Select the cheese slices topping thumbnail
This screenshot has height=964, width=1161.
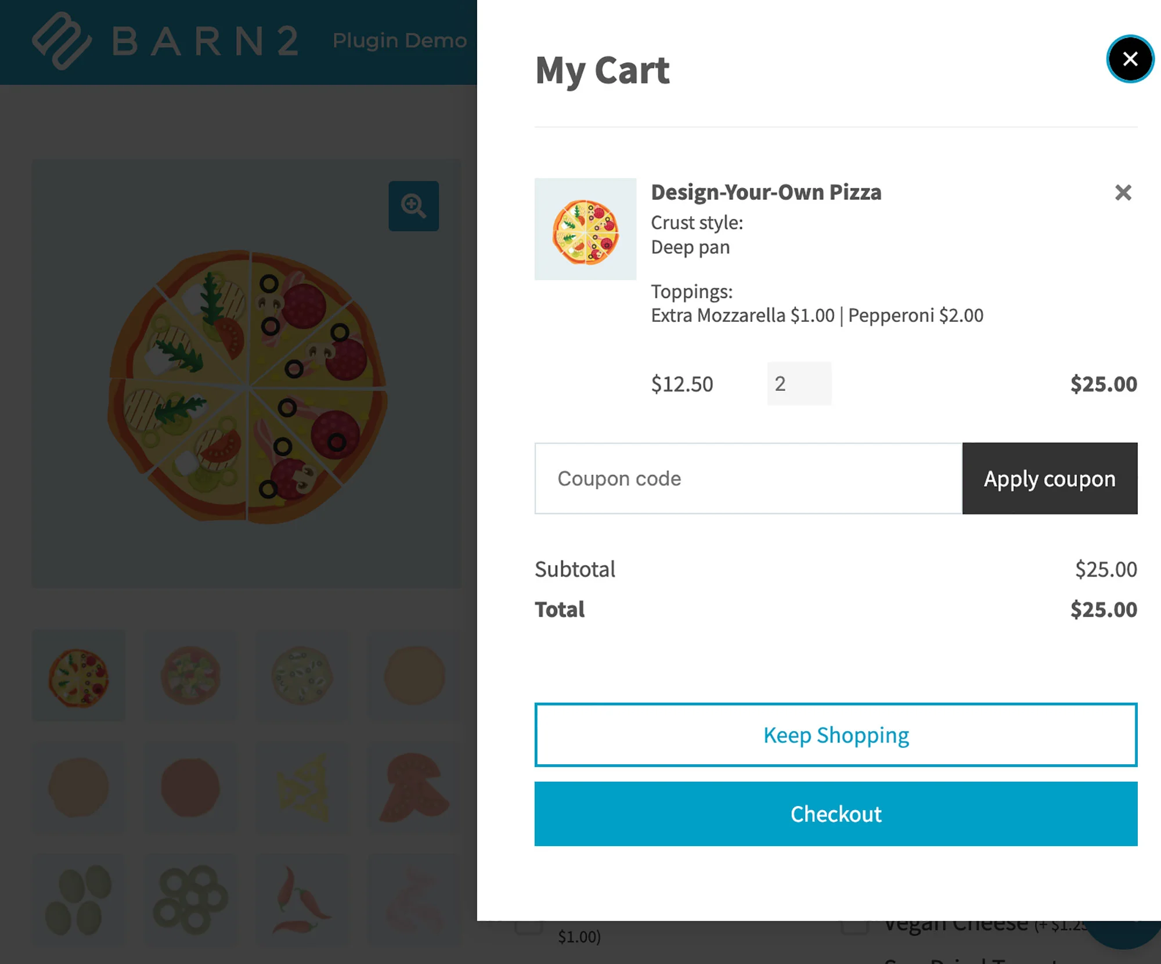coord(302,787)
